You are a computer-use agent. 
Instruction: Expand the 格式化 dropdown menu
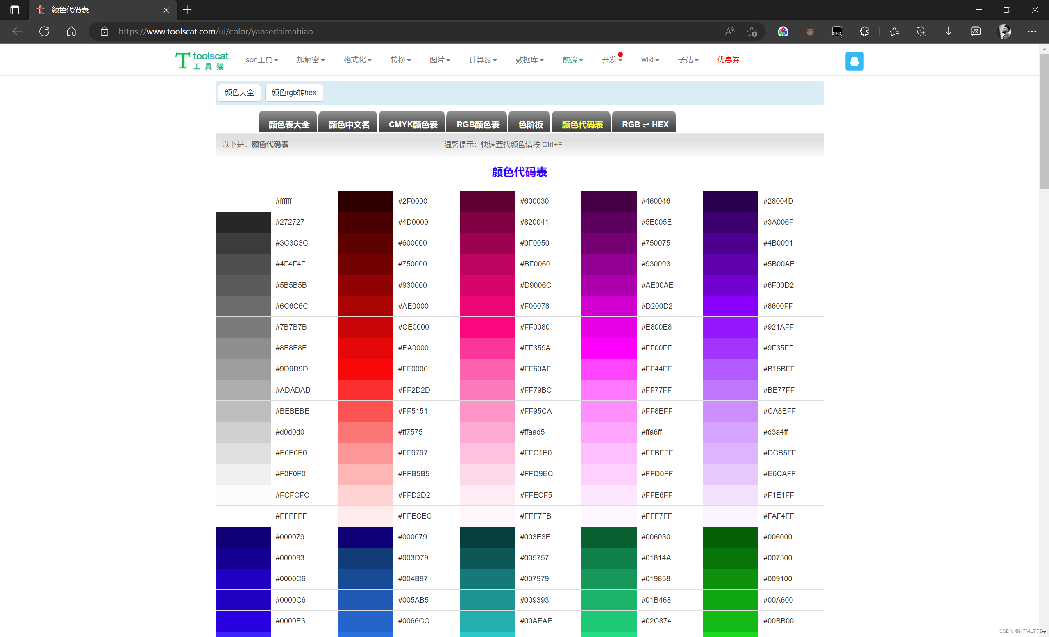[358, 60]
